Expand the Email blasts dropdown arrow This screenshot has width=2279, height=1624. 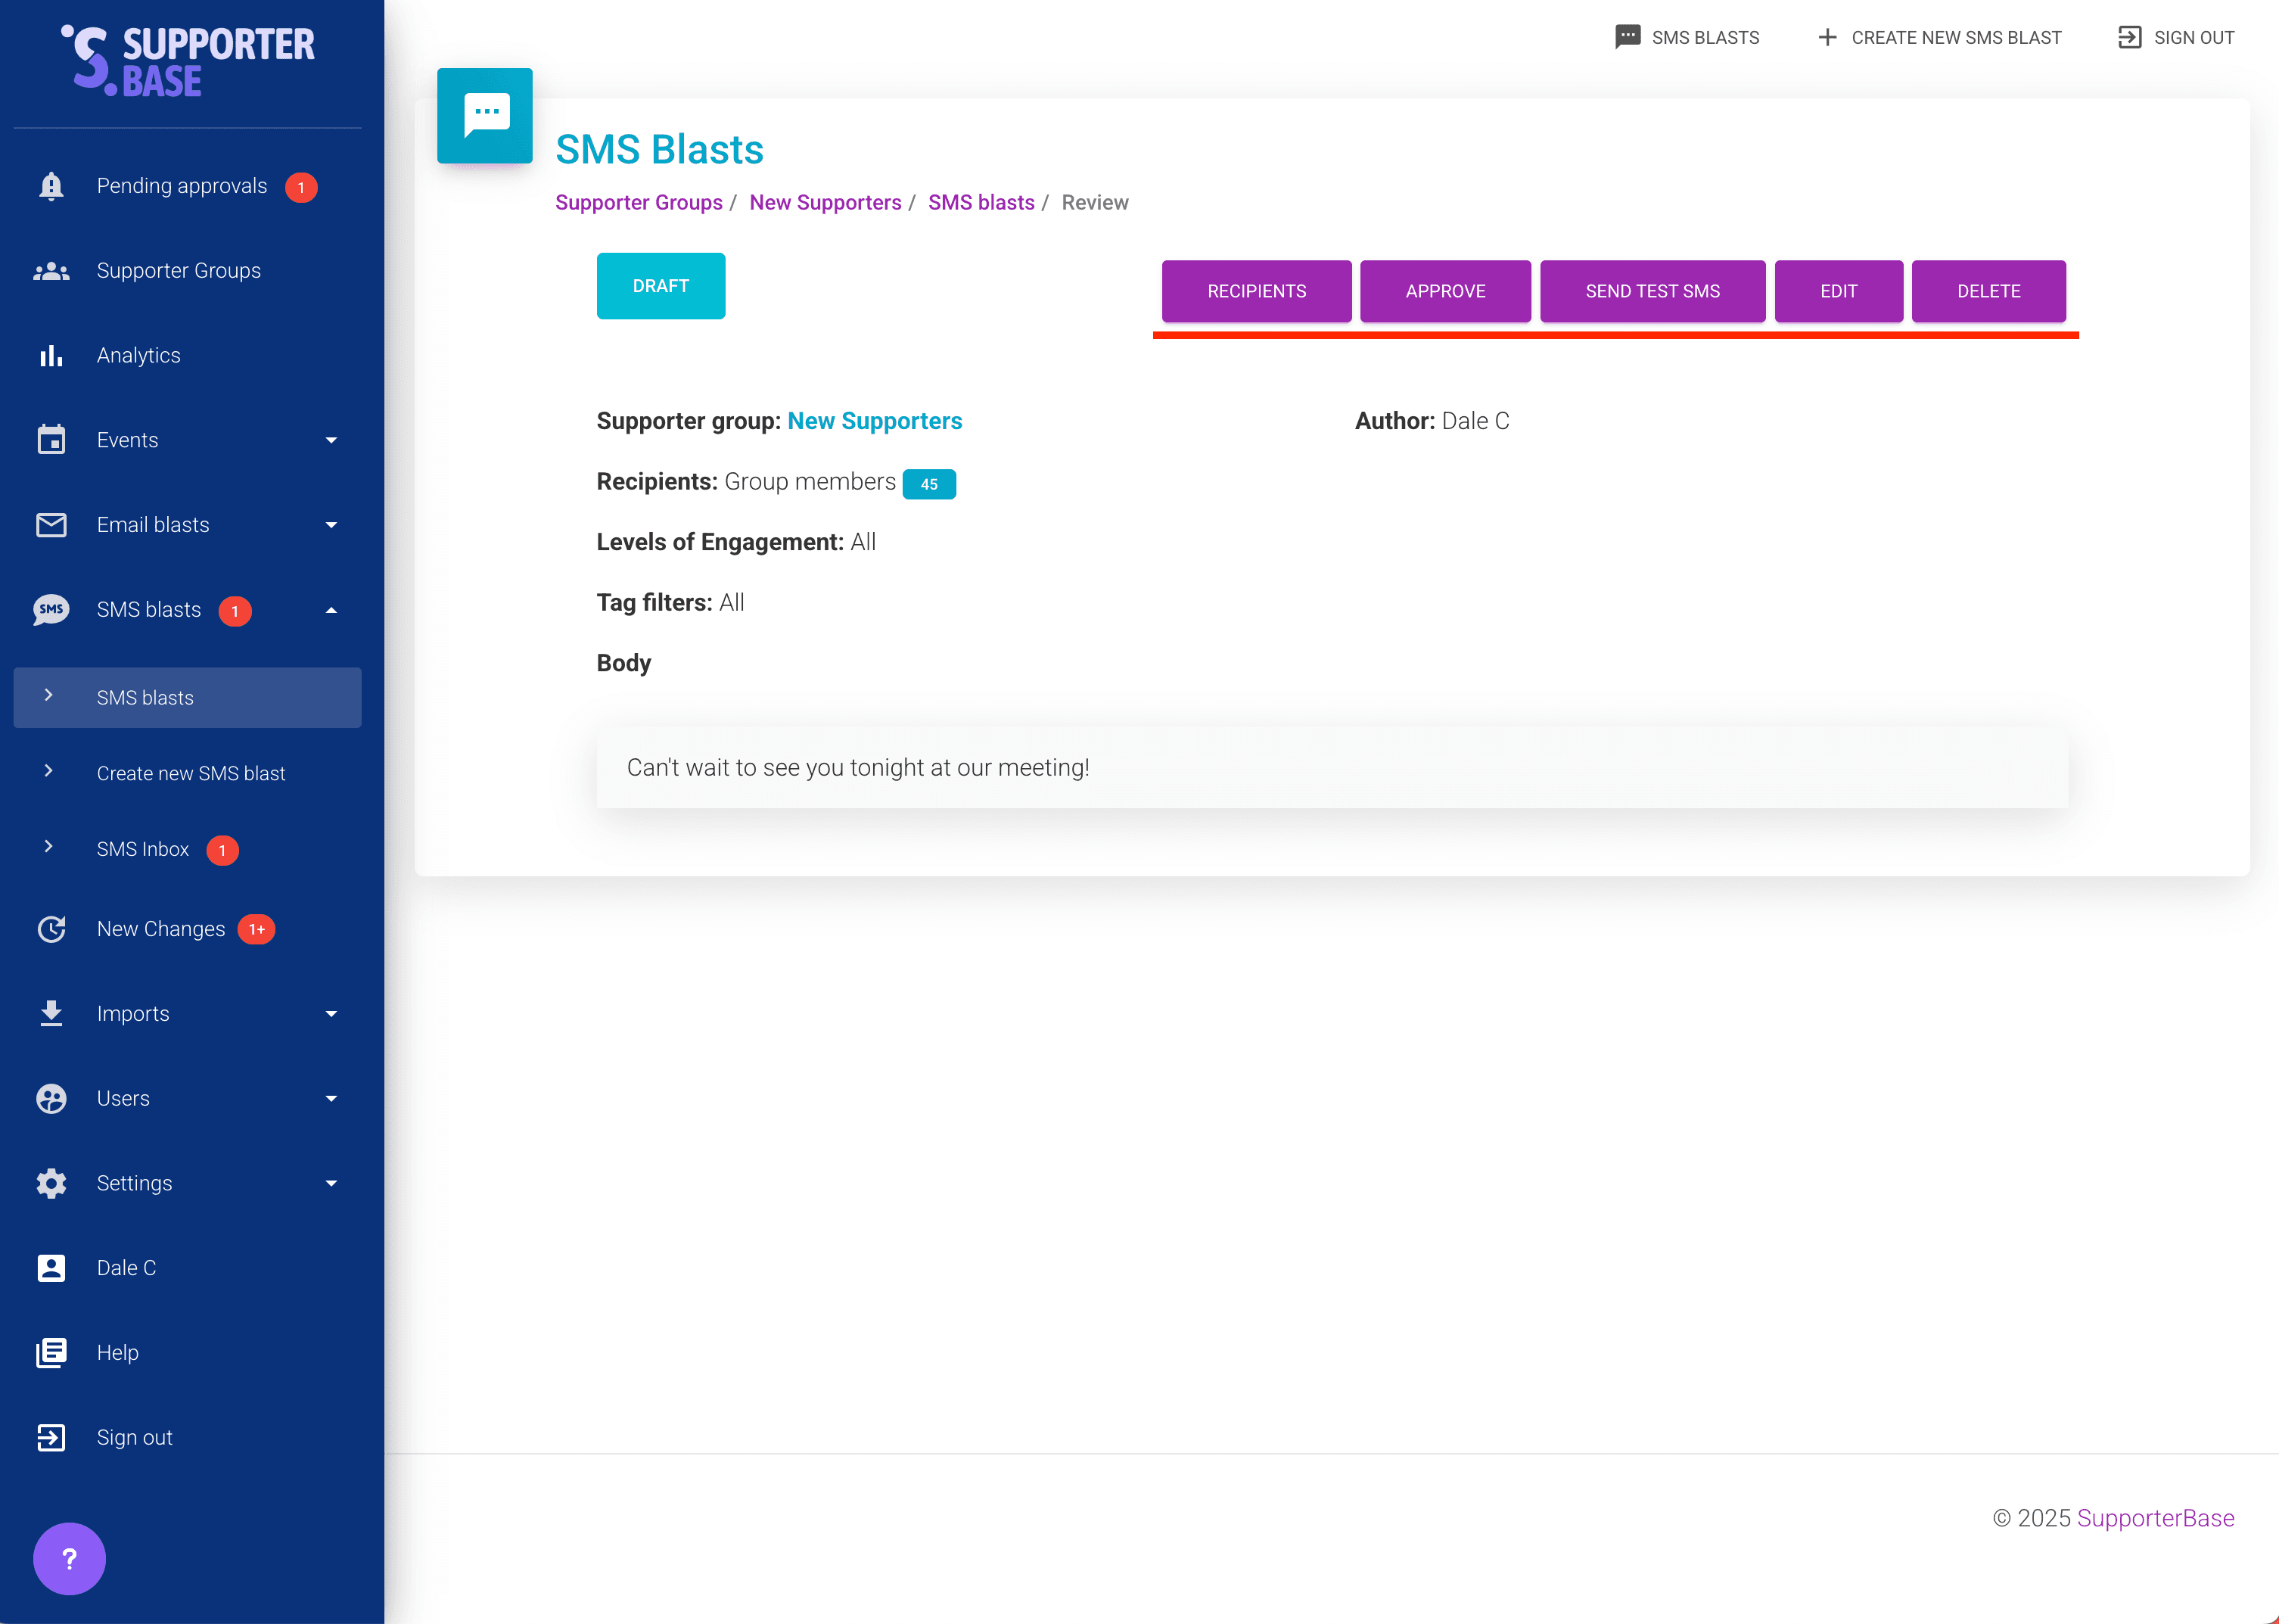click(x=331, y=525)
